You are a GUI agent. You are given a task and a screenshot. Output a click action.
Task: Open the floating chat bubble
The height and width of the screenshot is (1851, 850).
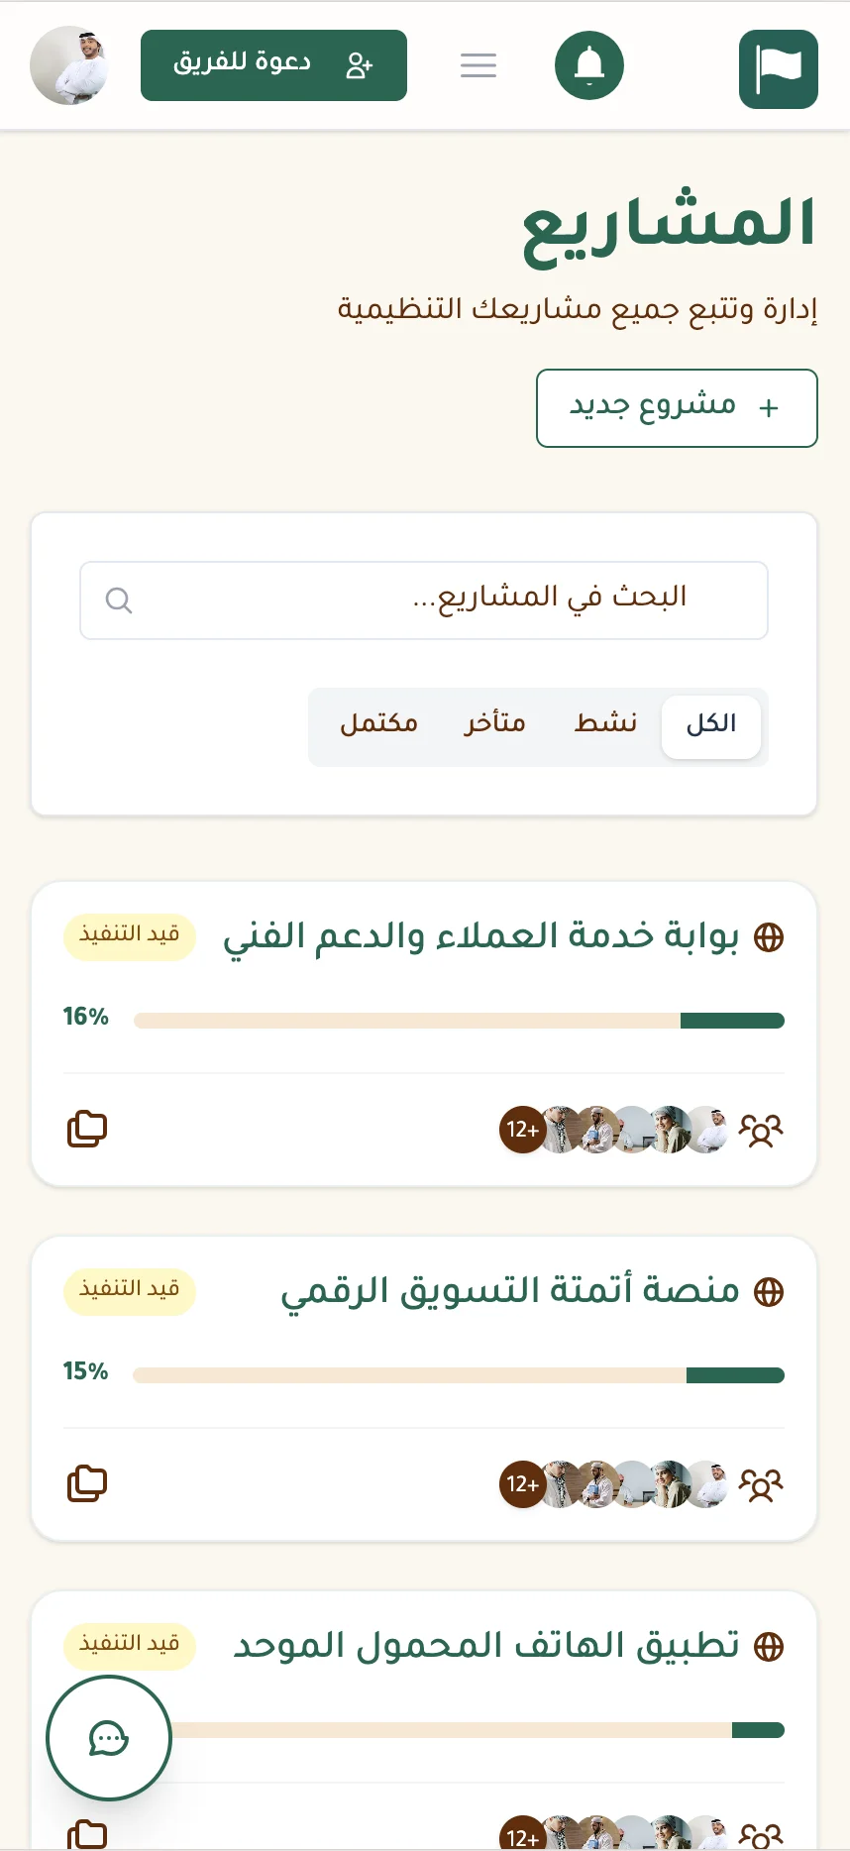(x=107, y=1739)
